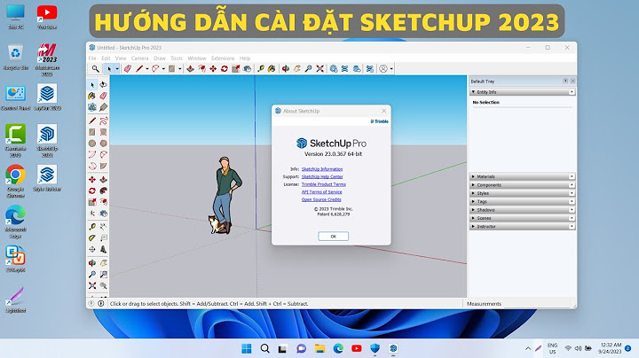This screenshot has height=358, width=639.
Task: Click the Search tool magnifier in top toolbar
Action: pyautogui.click(x=95, y=69)
